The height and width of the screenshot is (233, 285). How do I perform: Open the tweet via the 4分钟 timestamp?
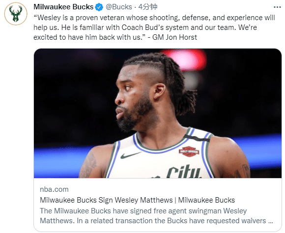[148, 7]
